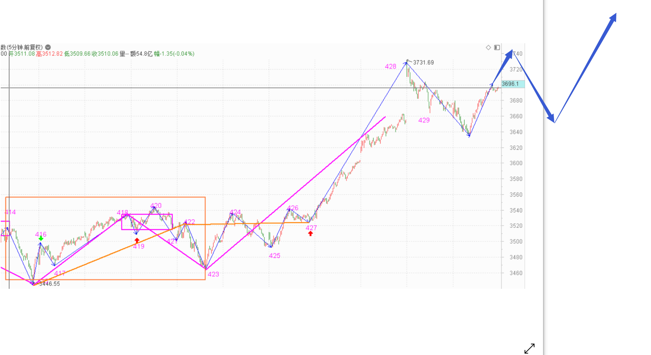Select the small magenta box near 420
This screenshot has height=355, width=651.
[x=147, y=222]
